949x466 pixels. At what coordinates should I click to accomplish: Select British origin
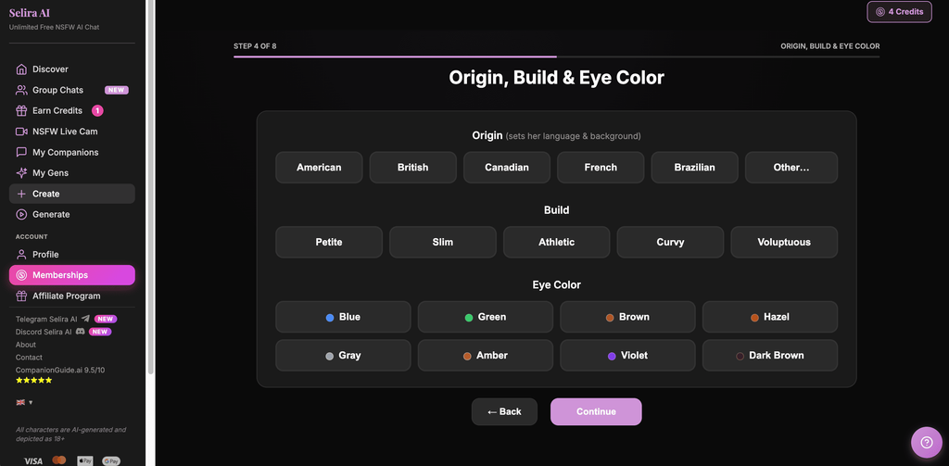point(412,168)
